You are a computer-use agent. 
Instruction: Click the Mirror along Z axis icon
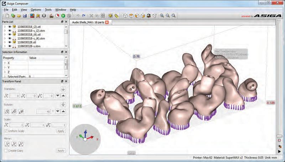[21, 144]
